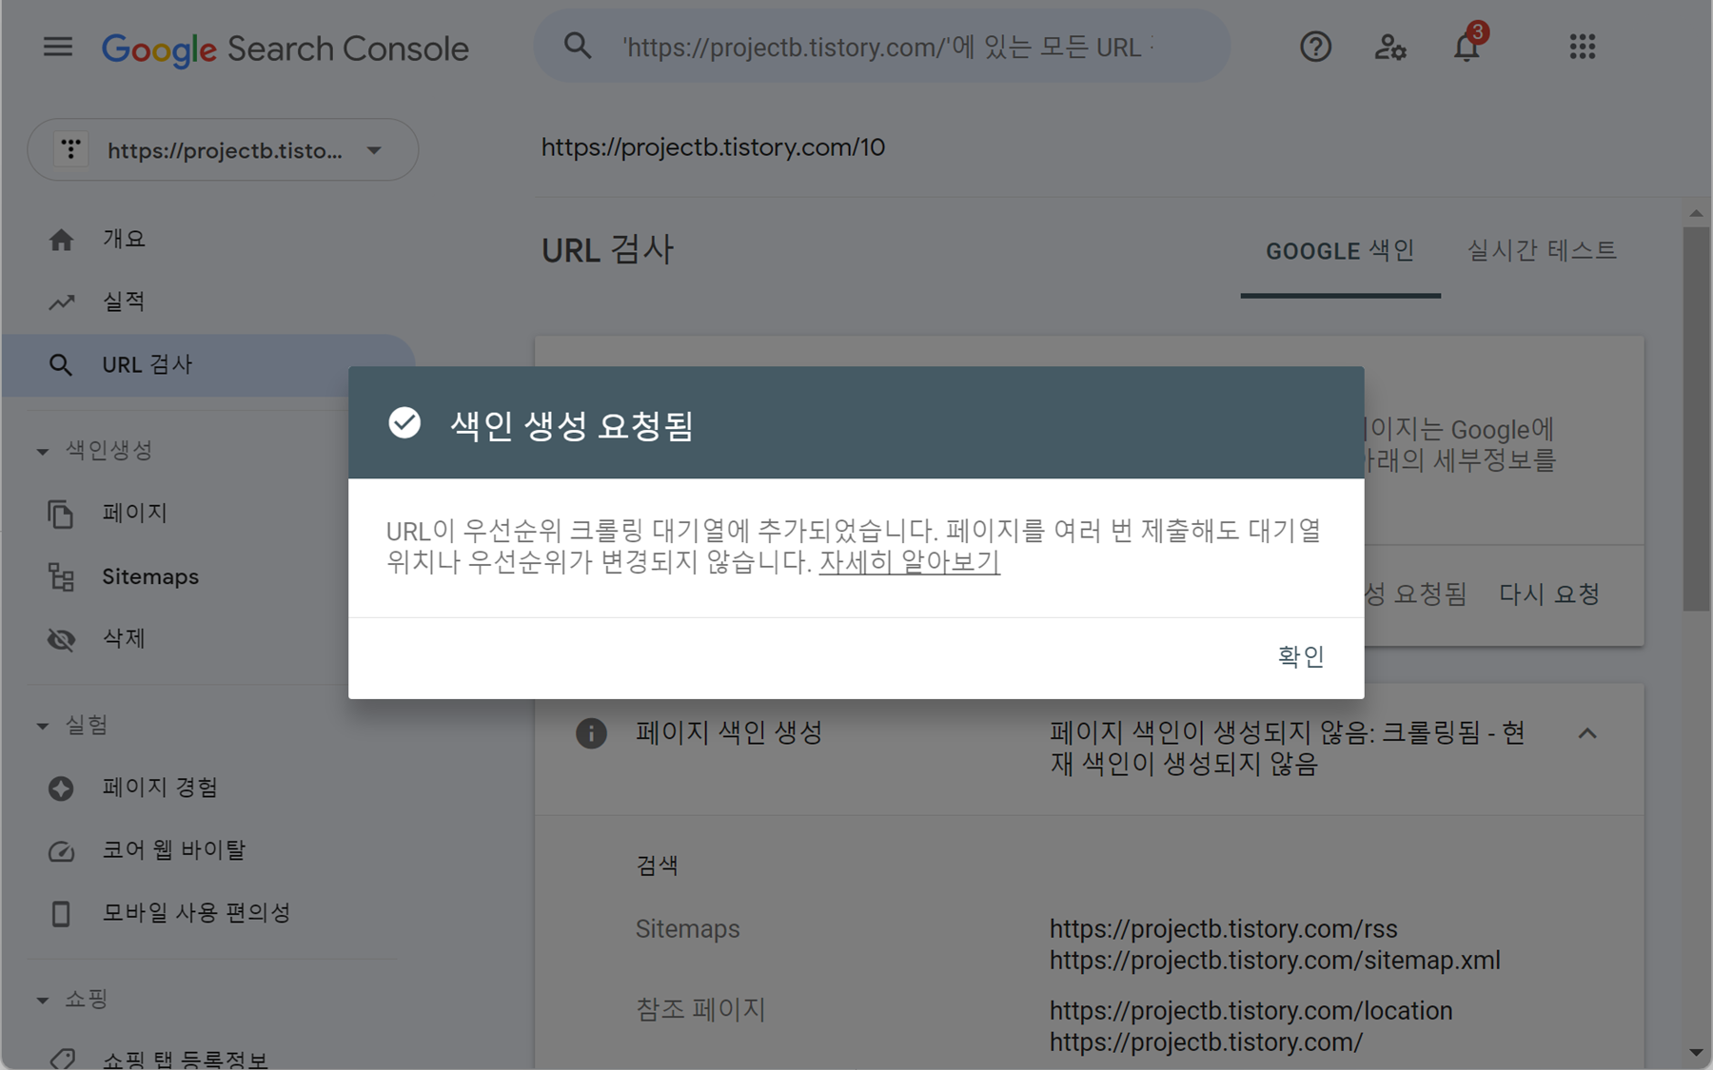
Task: Switch to the GOOGLE 색인 tab
Action: pyautogui.click(x=1340, y=251)
